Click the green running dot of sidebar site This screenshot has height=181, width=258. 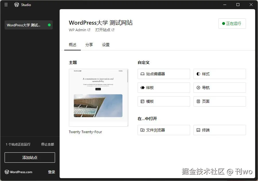click(49, 25)
